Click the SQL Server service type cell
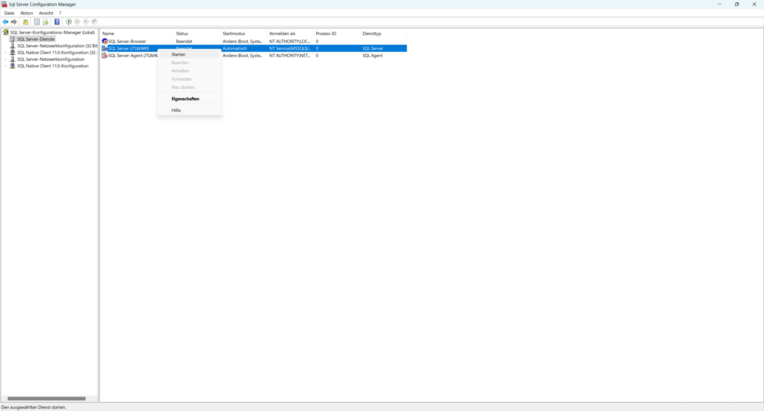Image resolution: width=764 pixels, height=411 pixels. click(373, 48)
